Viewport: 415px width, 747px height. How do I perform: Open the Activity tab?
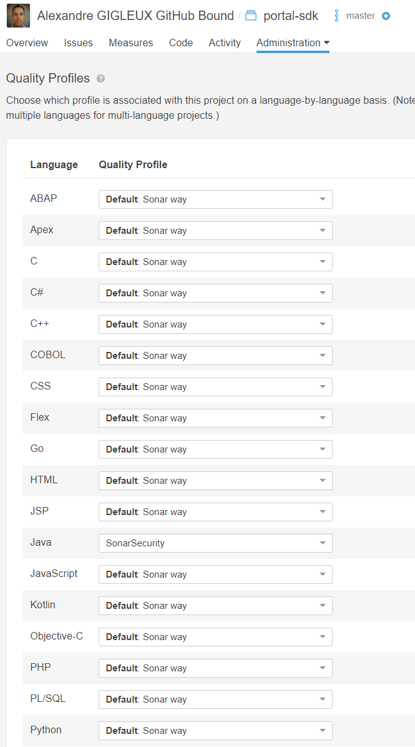(225, 43)
